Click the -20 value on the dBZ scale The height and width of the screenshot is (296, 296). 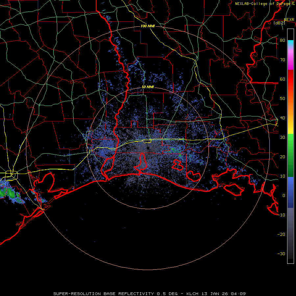pyautogui.click(x=281, y=234)
